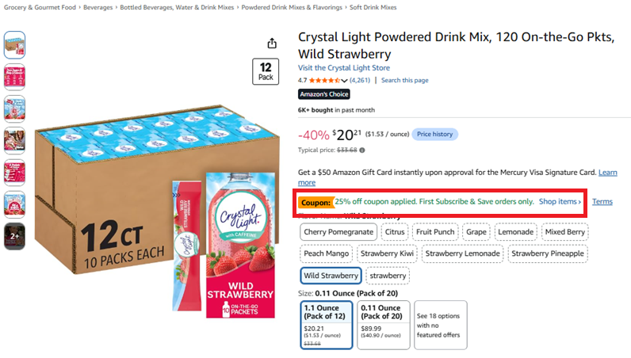View the third product thumbnail image
The image size is (631, 358).
pyautogui.click(x=14, y=109)
